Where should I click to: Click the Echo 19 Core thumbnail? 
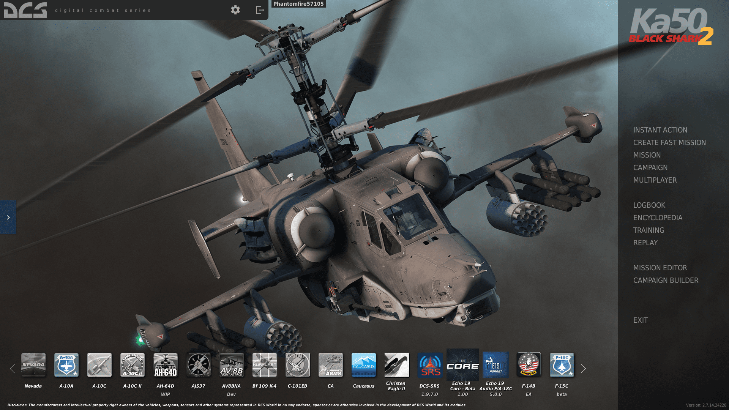point(462,365)
